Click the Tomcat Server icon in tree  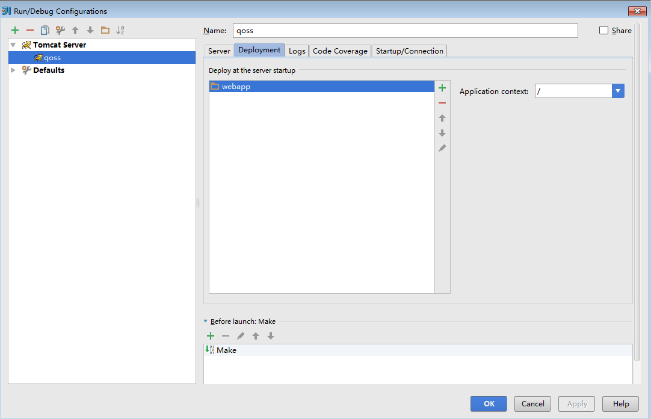click(26, 45)
